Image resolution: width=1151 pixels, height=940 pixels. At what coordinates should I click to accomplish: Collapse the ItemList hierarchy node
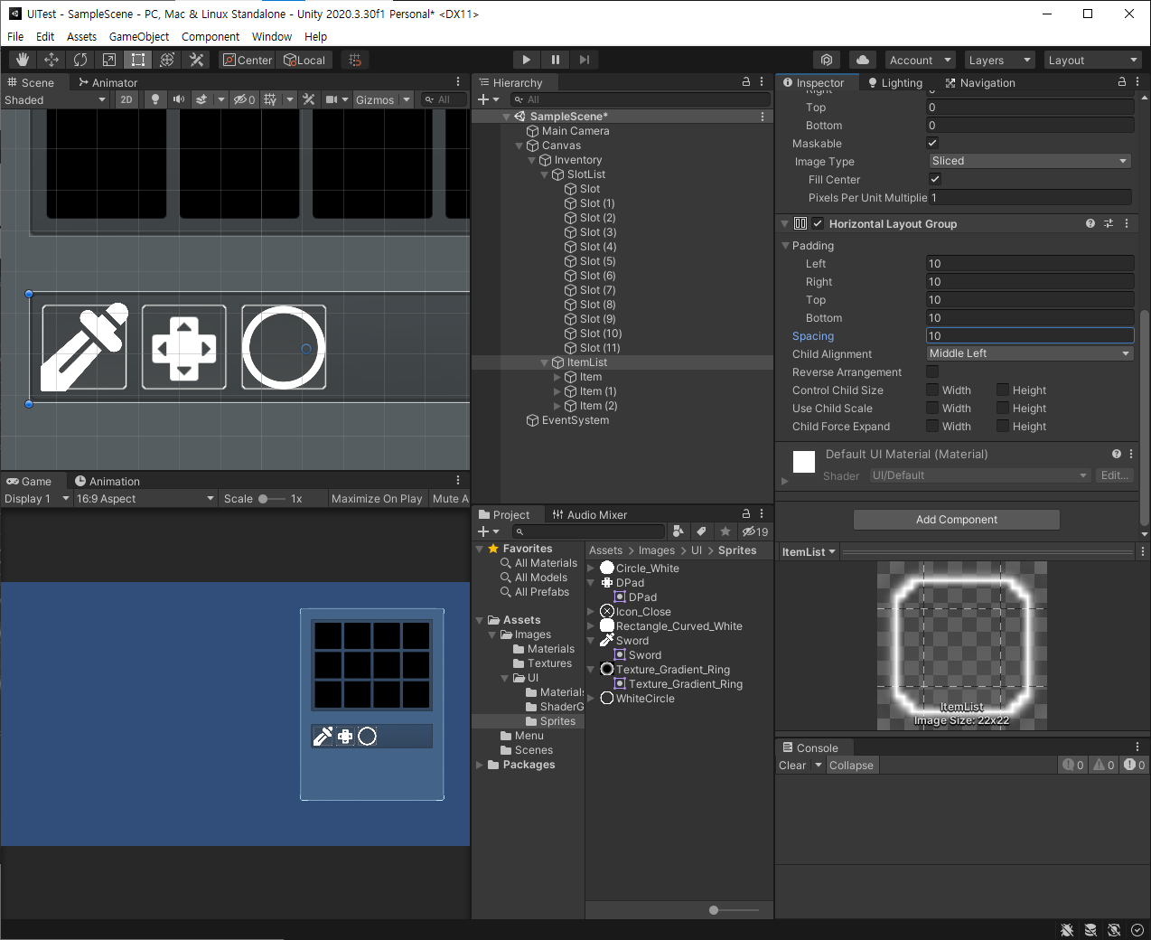click(544, 362)
